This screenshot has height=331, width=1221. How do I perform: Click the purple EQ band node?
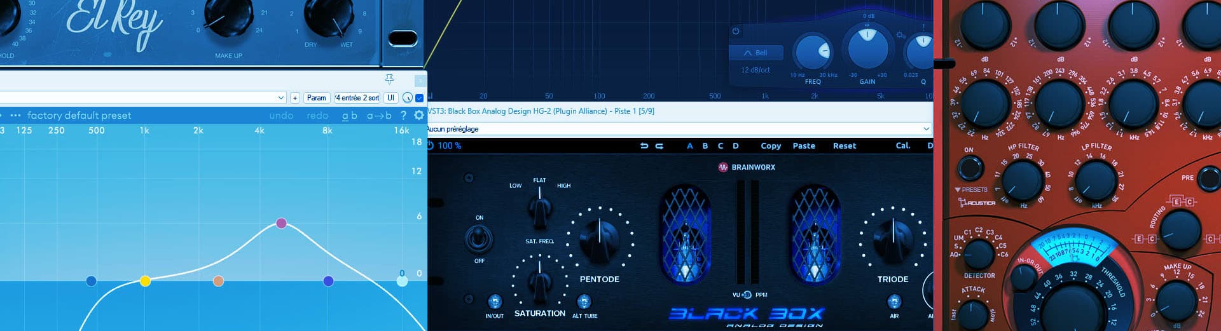[x=282, y=223]
